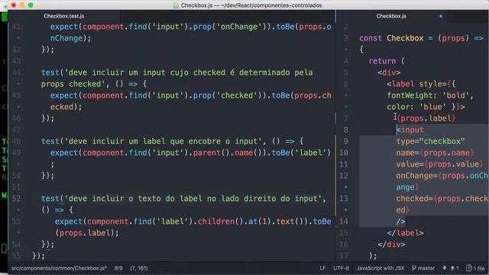This screenshot has height=275, width=489.
Task: Click the '1 file' git changes label
Action: pos(479,268)
